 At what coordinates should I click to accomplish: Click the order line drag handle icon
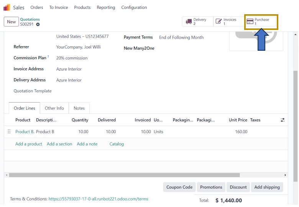click(9, 132)
